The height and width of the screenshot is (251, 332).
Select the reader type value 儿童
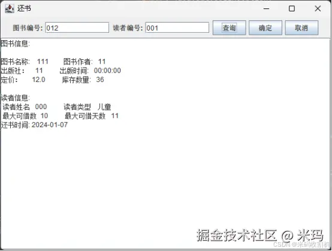point(104,107)
